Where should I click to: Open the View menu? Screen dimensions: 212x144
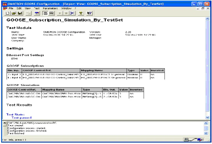28,8
